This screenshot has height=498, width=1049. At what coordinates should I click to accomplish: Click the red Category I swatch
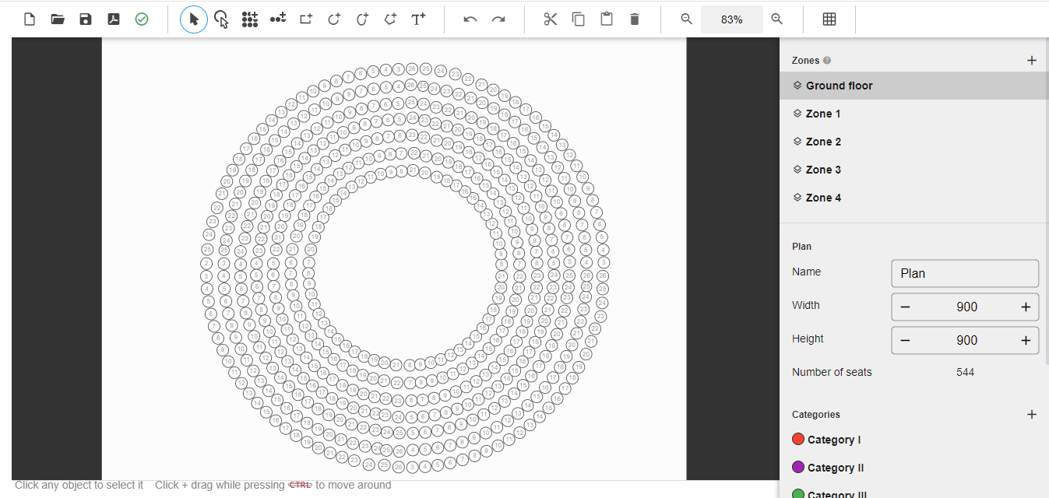tap(797, 440)
